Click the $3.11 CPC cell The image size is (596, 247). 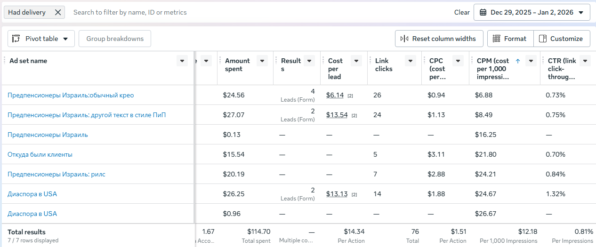pos(436,154)
